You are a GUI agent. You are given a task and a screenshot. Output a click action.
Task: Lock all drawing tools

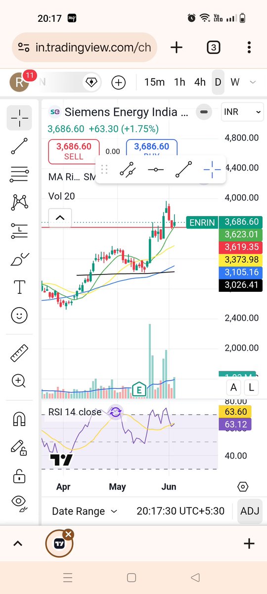(x=19, y=476)
